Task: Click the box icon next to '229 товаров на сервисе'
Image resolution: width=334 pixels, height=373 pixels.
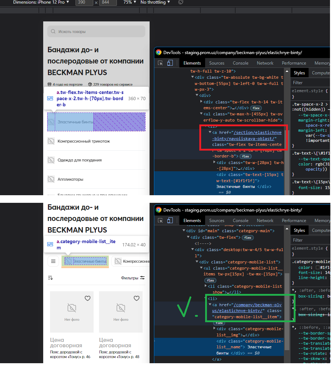Action: [90, 84]
